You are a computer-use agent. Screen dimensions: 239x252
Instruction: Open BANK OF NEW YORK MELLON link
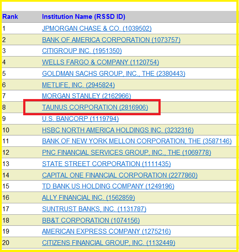point(137,141)
